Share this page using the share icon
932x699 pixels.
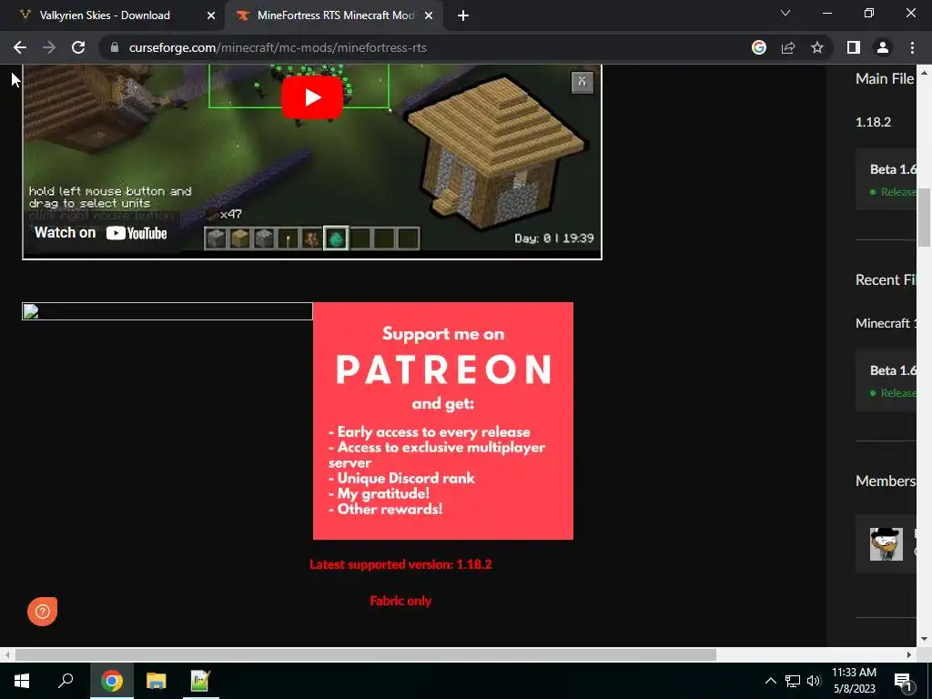[788, 47]
